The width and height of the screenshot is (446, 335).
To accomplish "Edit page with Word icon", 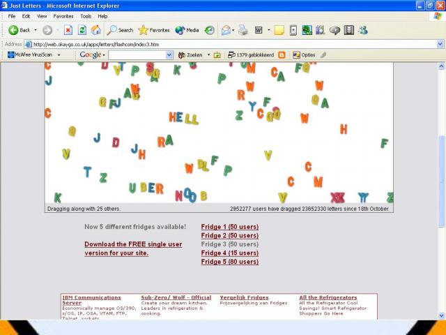I will (x=259, y=30).
